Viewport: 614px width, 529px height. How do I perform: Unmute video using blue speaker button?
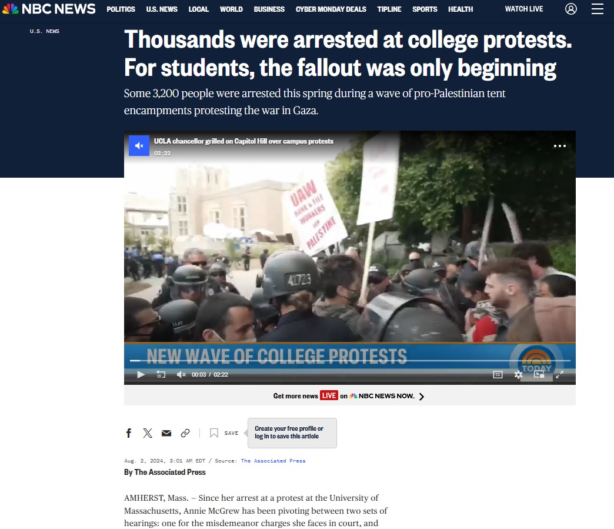coord(139,146)
